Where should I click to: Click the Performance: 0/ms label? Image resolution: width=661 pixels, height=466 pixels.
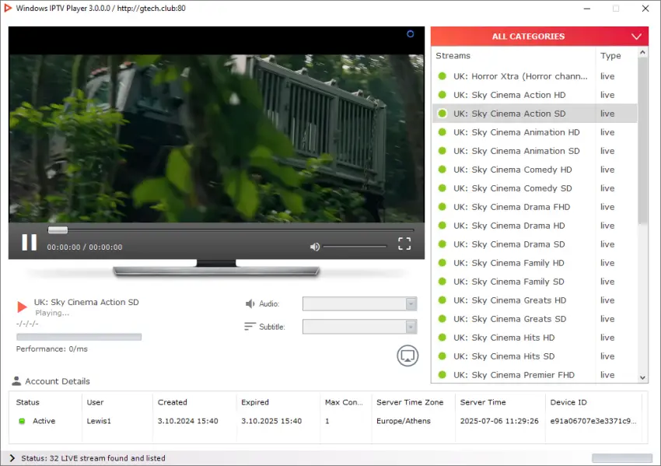52,349
